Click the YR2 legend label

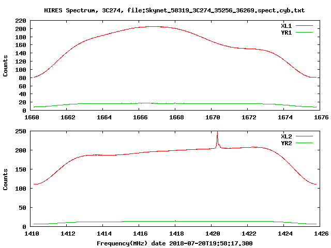pos(286,143)
